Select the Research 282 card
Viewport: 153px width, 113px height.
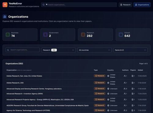click(x=95, y=35)
